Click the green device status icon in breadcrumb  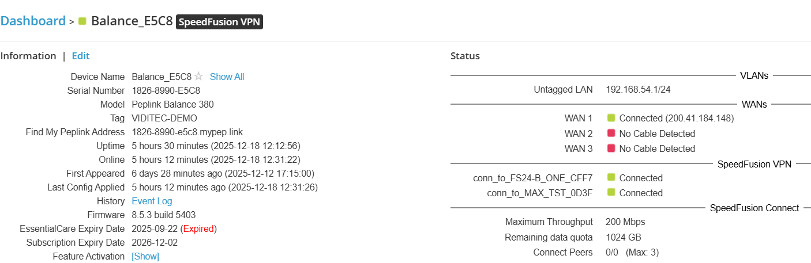pos(82,21)
